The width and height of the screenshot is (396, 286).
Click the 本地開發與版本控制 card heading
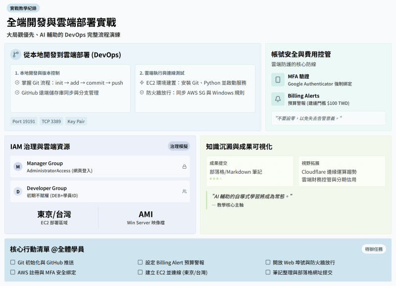tap(38, 73)
